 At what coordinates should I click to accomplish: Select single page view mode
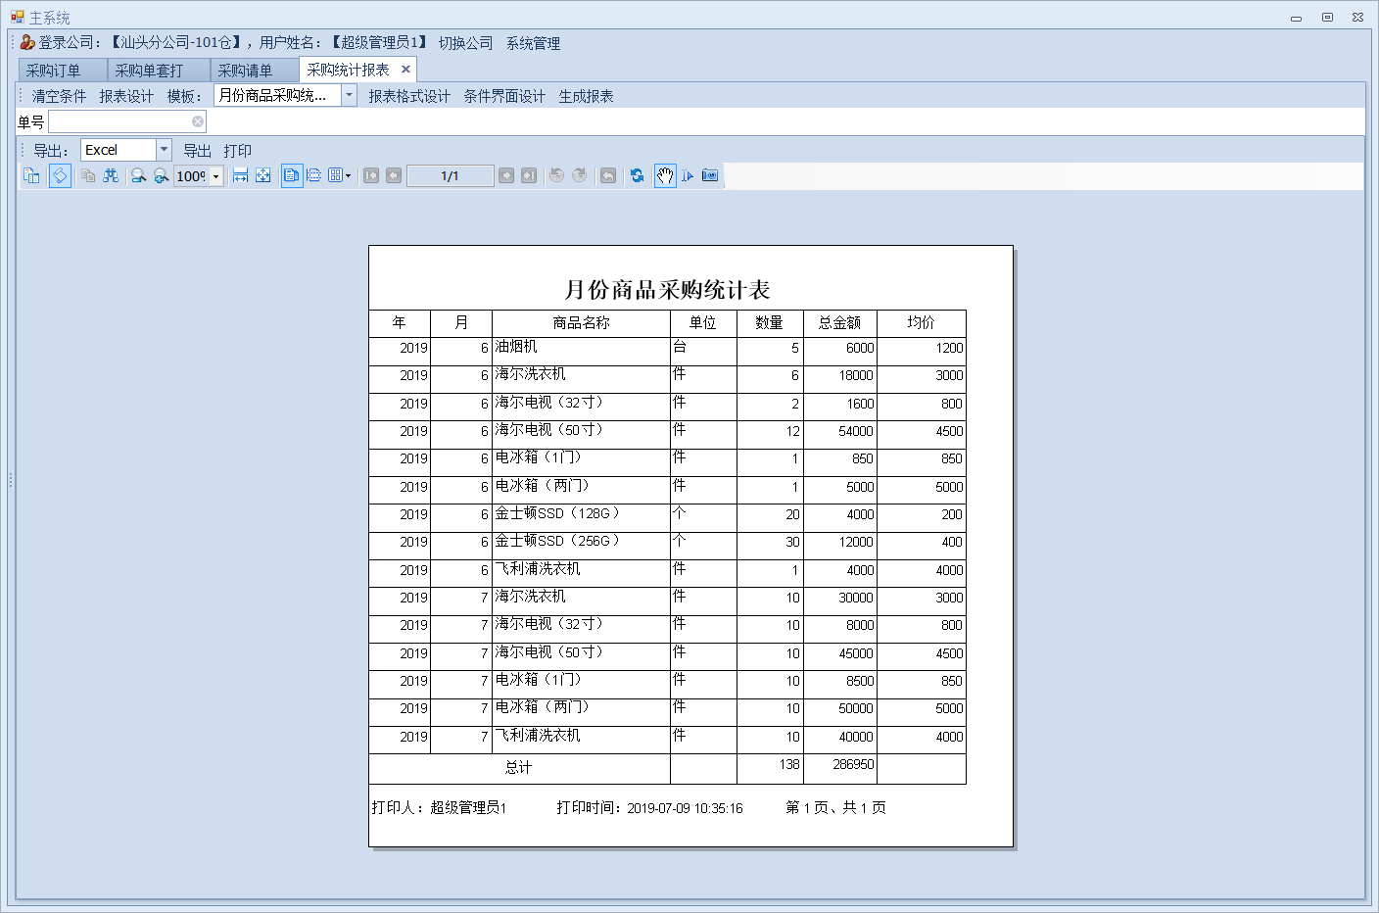click(x=292, y=175)
